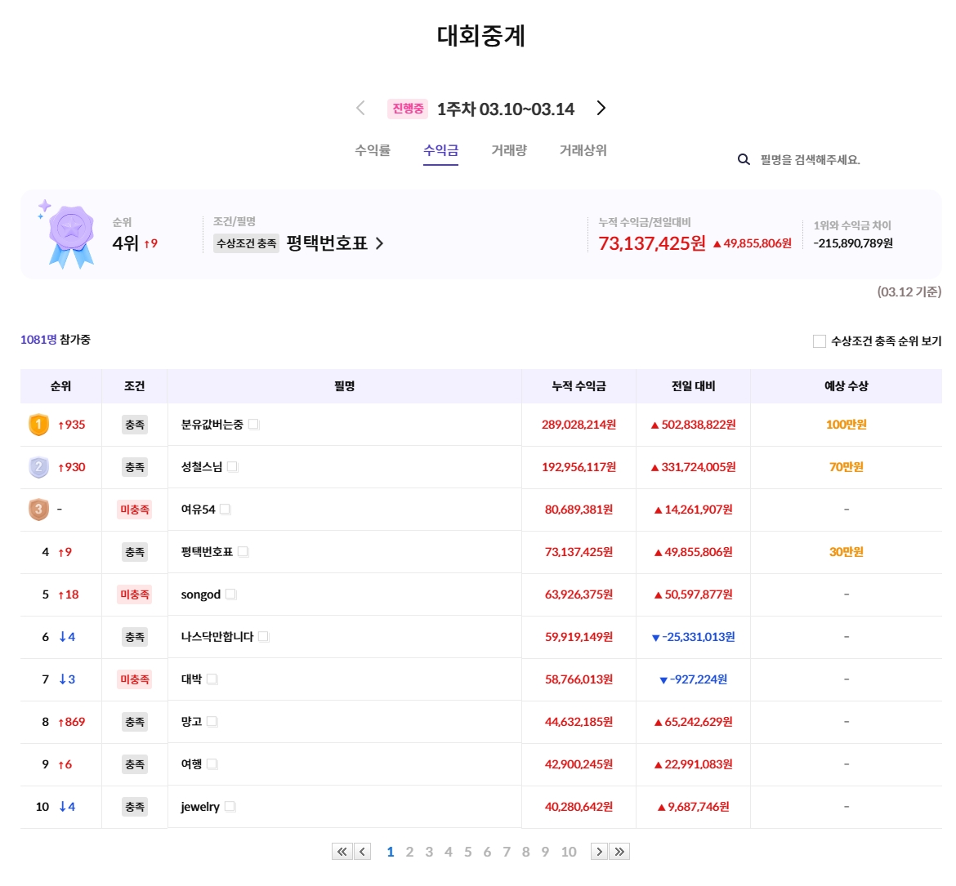
Task: Click the icon next to 평택번호표 in table
Action: pyautogui.click(x=243, y=551)
